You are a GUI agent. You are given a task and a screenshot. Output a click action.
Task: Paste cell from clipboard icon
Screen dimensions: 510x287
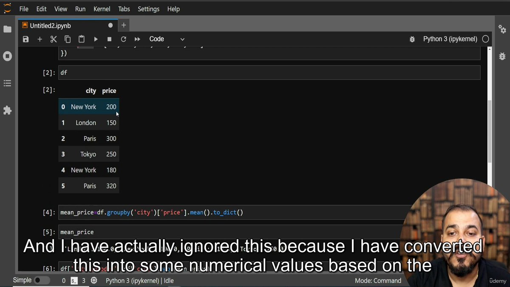(82, 39)
